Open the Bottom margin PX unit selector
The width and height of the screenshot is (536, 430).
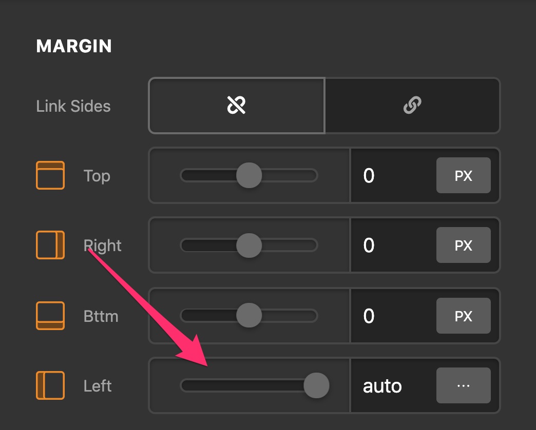(463, 316)
